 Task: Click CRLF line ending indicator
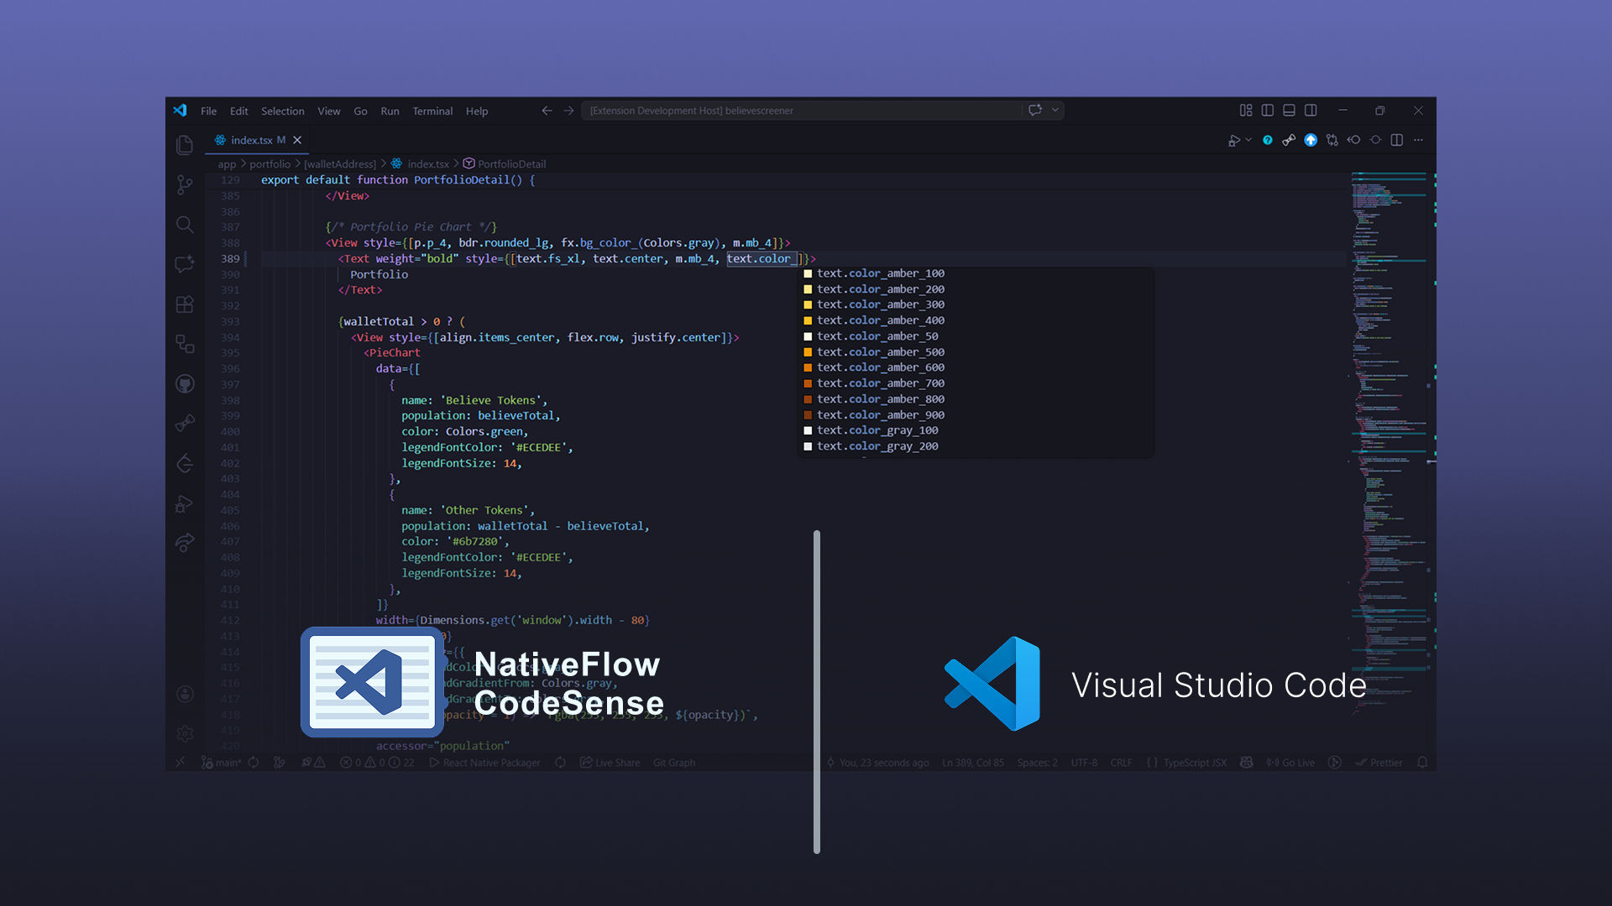1121,763
